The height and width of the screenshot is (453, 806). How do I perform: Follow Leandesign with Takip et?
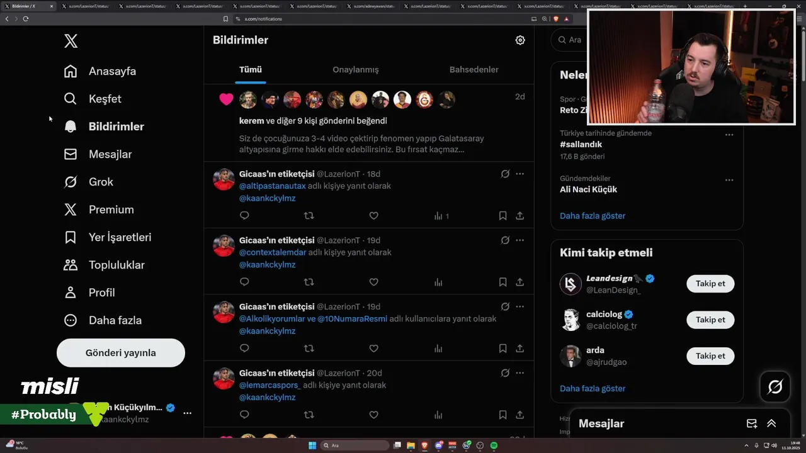pos(710,284)
